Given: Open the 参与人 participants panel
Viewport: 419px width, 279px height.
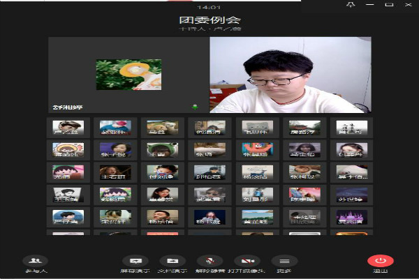Looking at the screenshot, I should point(36,262).
